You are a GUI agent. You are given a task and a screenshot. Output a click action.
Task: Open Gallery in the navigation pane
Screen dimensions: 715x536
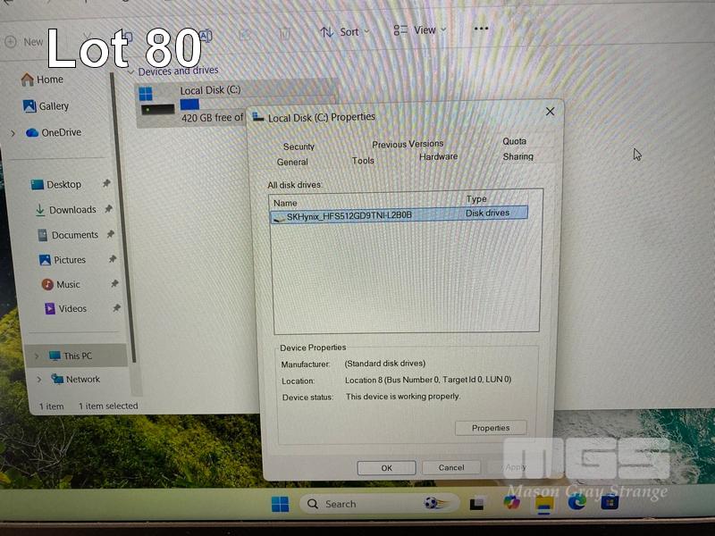(46, 106)
